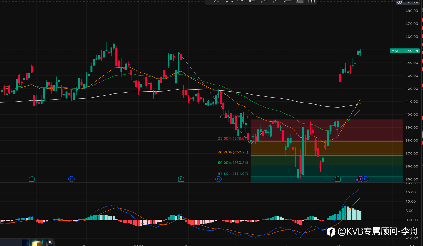Select the 50.00% (360.34) Fibonacci level label
Screen dimensions: 423x246
click(x=233, y=163)
